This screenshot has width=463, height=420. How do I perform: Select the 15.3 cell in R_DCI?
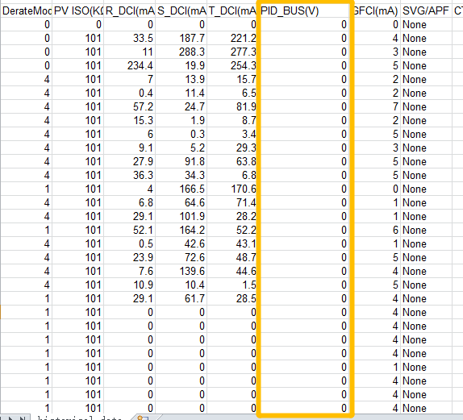pyautogui.click(x=130, y=120)
